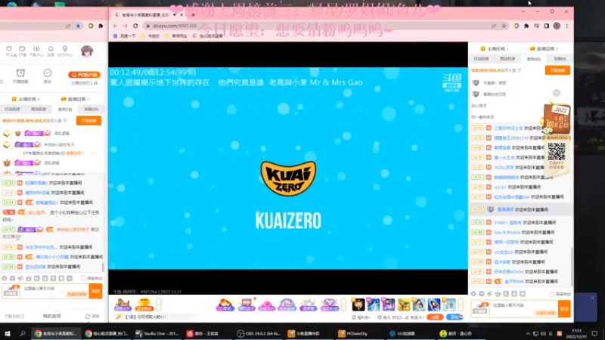Image resolution: width=605 pixels, height=340 pixels.
Task: Click the first dark-haired avatar gift icon
Action: click(358, 304)
